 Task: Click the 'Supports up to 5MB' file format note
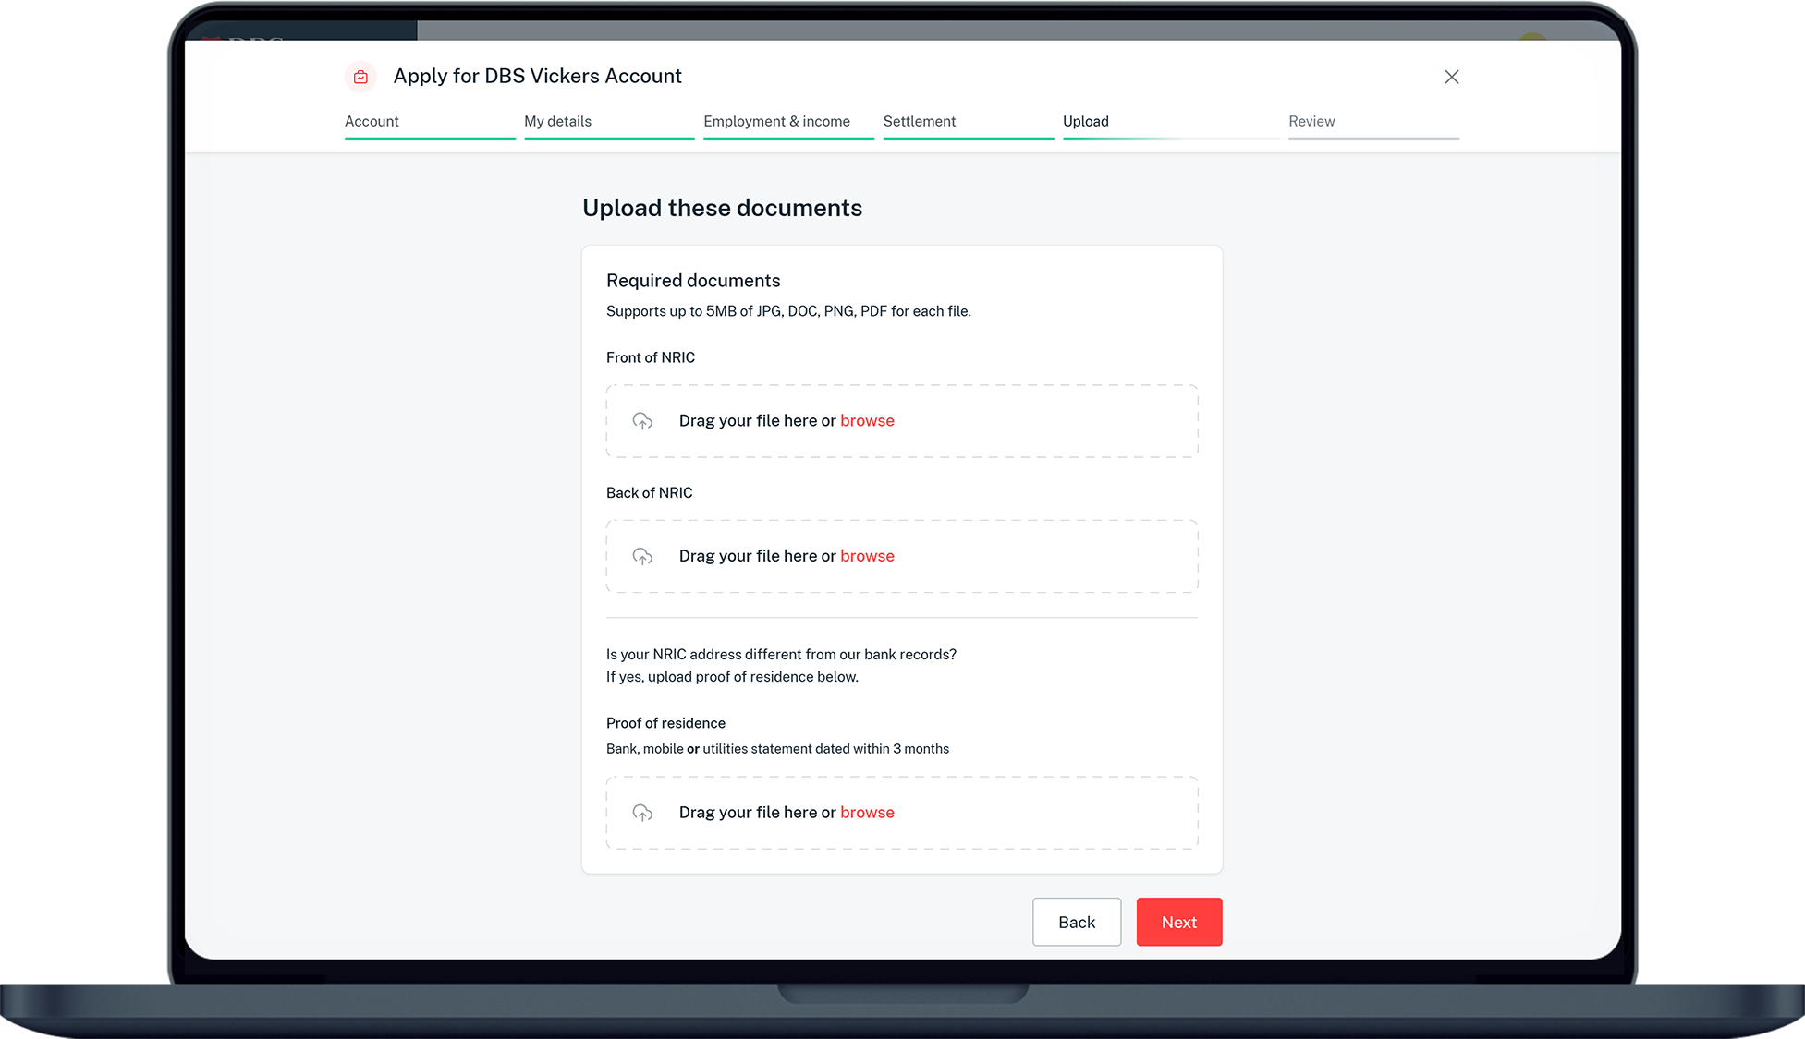[788, 311]
